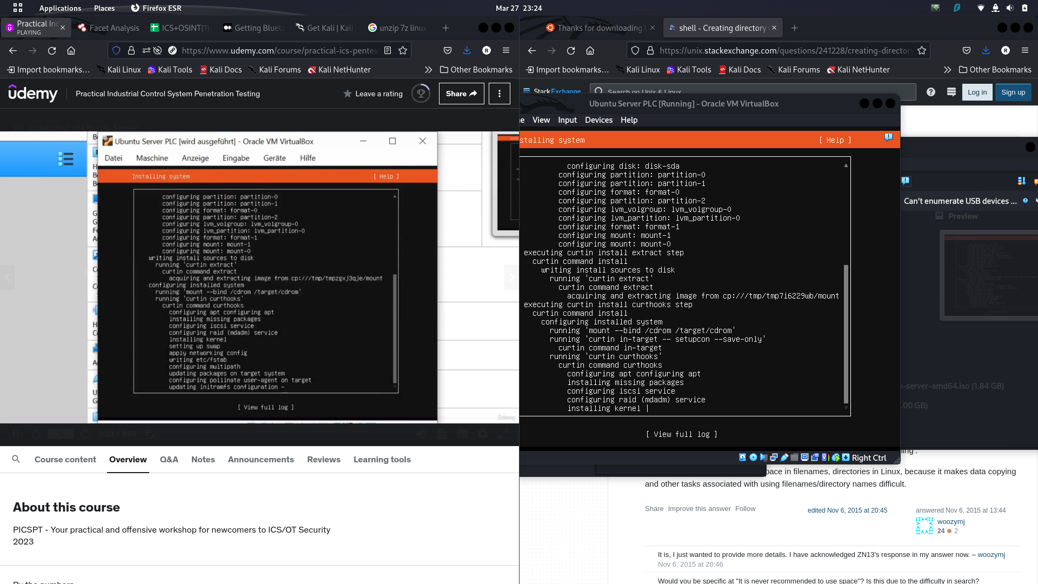Open the Learning tools tab

[x=382, y=459]
